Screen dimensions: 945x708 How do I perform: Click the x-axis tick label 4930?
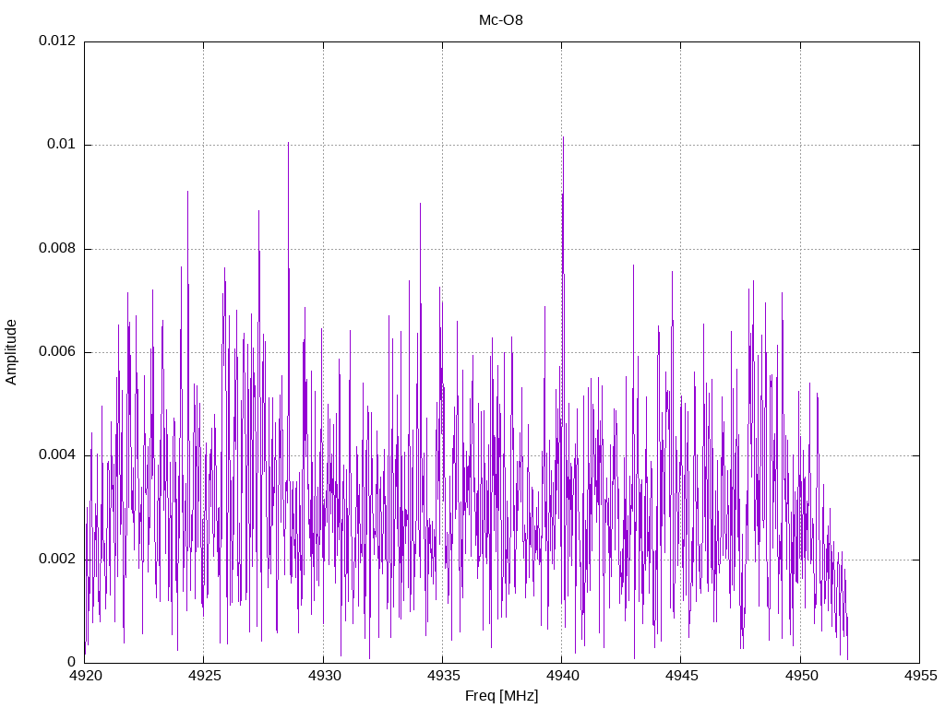[x=324, y=676]
